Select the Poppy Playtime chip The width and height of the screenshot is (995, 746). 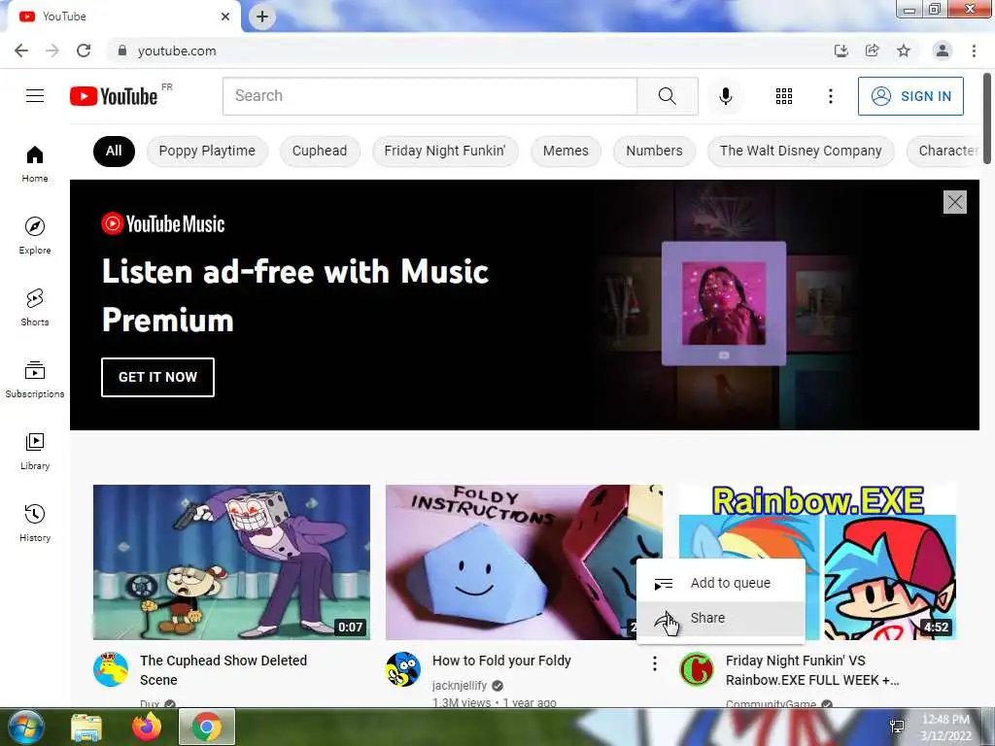(207, 151)
